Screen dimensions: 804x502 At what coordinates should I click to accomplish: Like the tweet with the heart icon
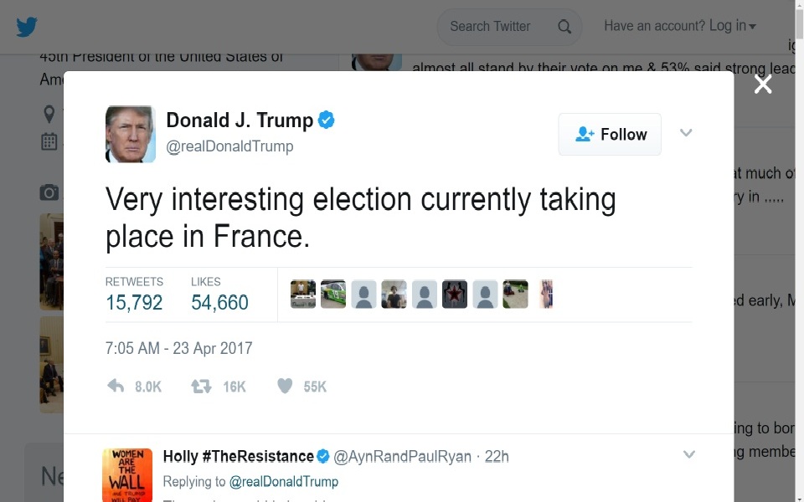(285, 386)
